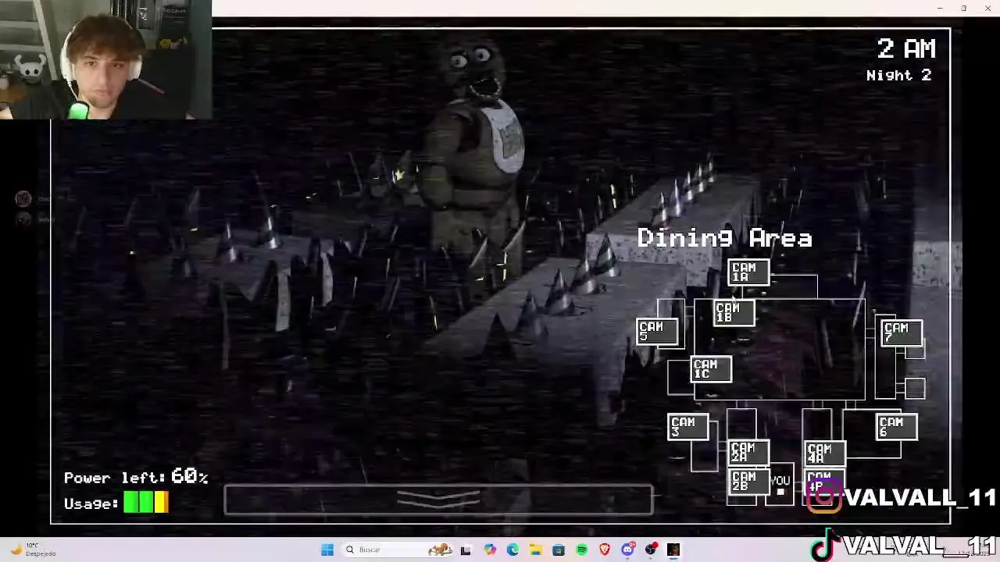Image resolution: width=1000 pixels, height=562 pixels.
Task: Open Microsoft Edge from the taskbar
Action: coord(512,550)
